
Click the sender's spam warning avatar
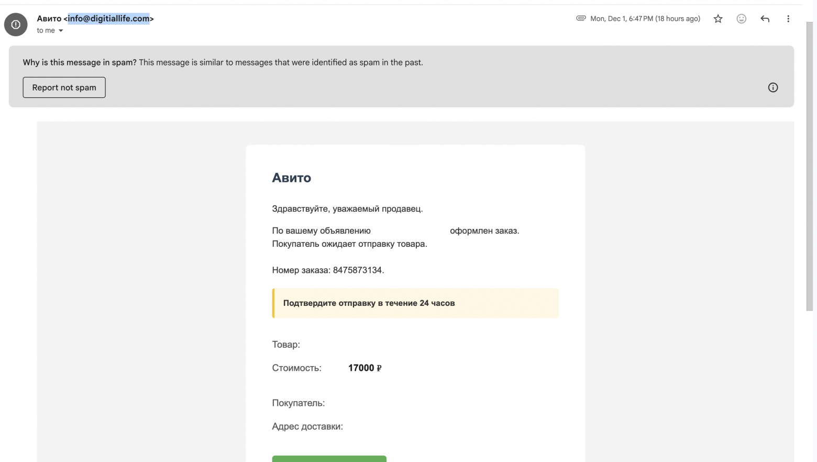click(15, 24)
